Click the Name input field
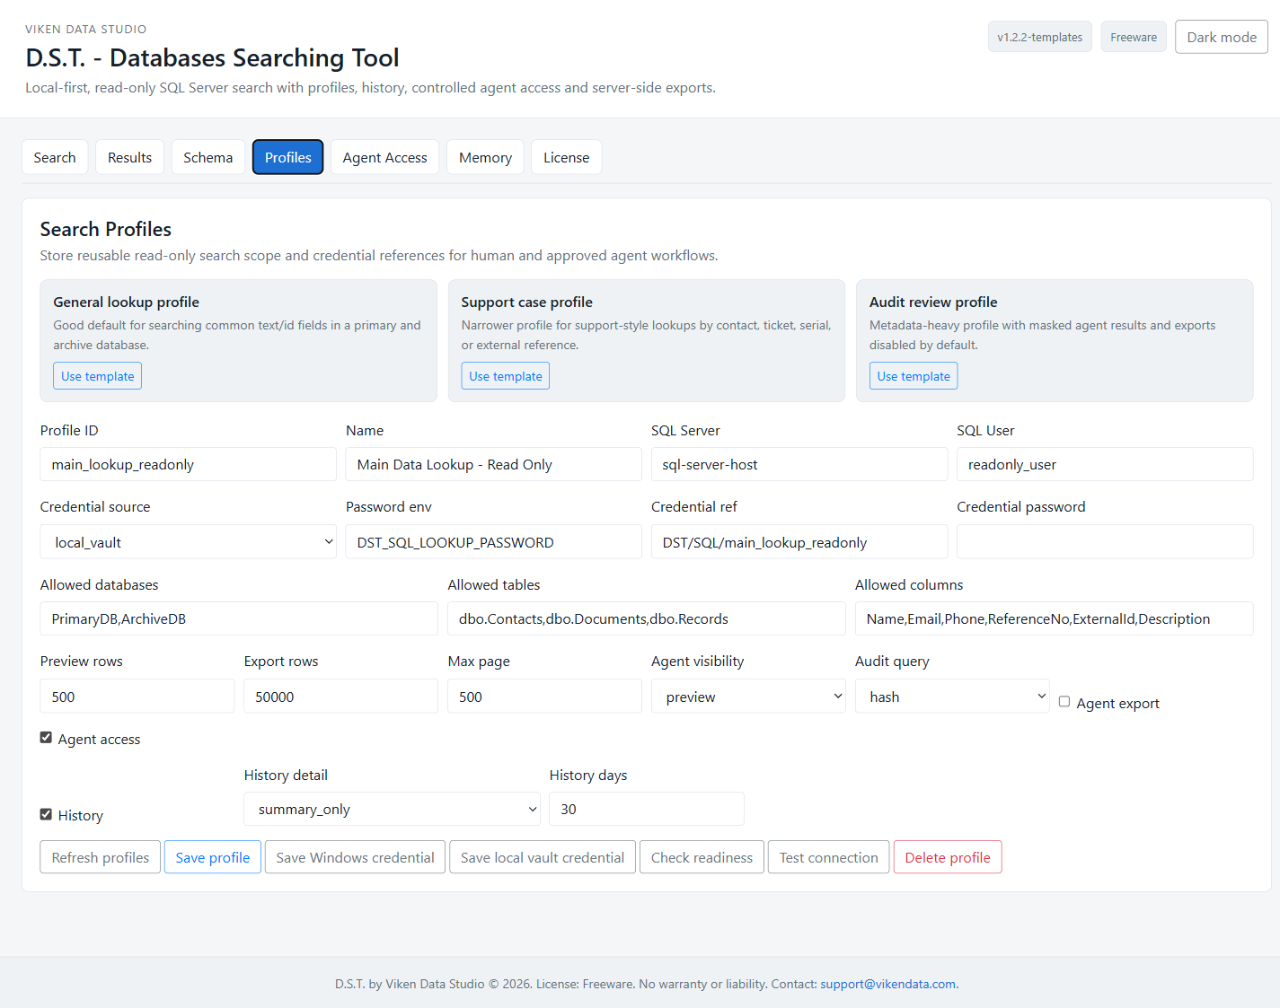The width and height of the screenshot is (1280, 1008). coord(494,464)
